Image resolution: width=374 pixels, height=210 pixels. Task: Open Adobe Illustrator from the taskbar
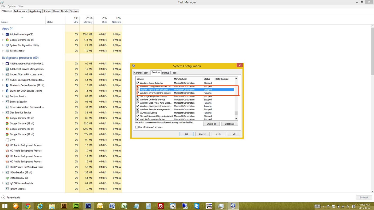64,206
